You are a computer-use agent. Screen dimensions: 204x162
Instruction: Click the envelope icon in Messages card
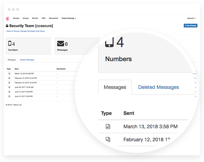coord(60,44)
